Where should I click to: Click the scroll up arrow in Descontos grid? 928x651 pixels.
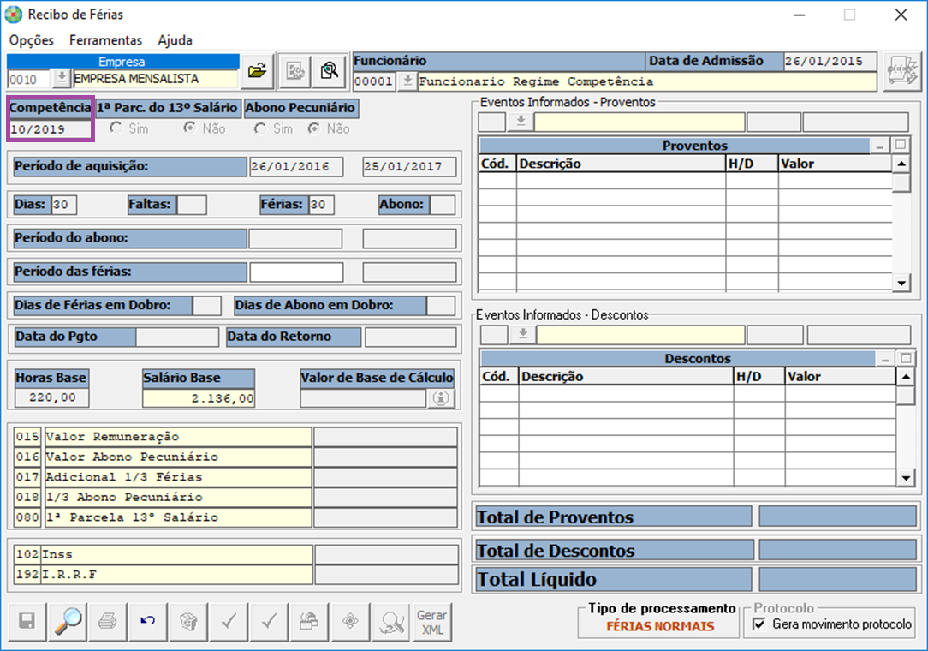[x=906, y=377]
